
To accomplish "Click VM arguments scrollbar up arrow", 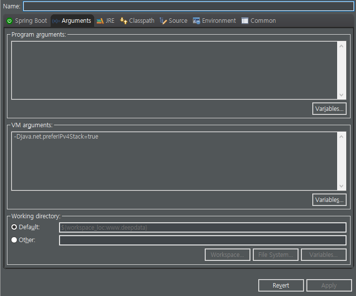I will pos(341,137).
